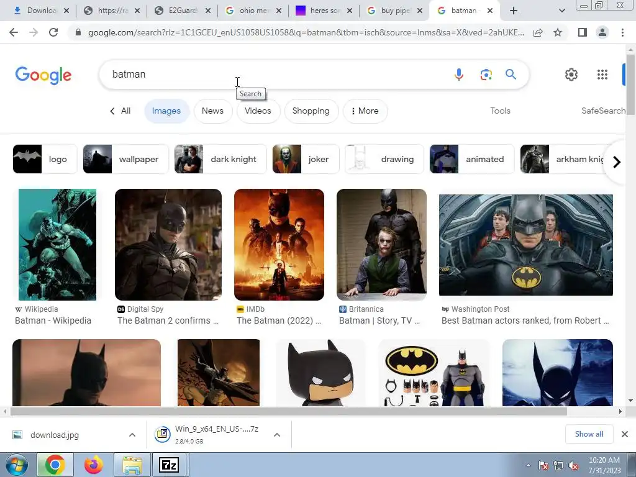Viewport: 636px width, 477px height.
Task: Close the downloads bar with X
Action: 625,434
